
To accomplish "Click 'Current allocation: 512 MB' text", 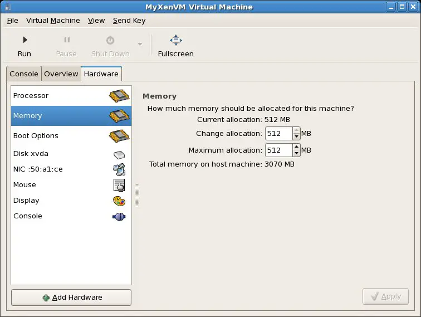I will coord(243,120).
